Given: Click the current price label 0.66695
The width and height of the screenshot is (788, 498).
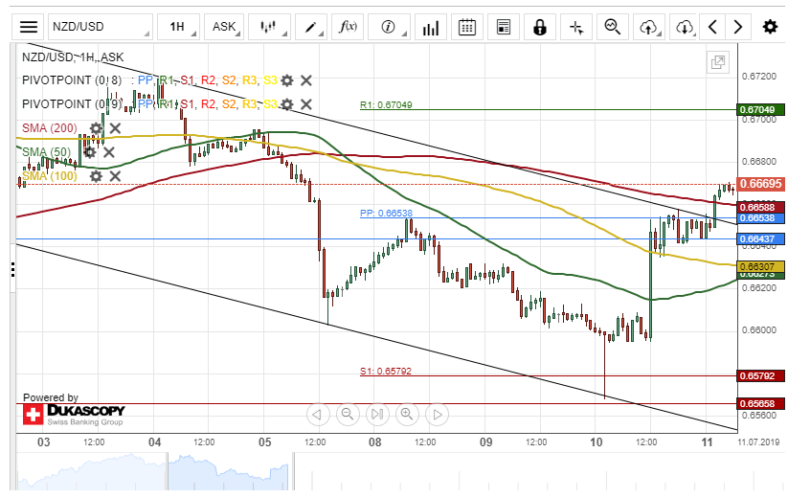Looking at the screenshot, I should [761, 184].
